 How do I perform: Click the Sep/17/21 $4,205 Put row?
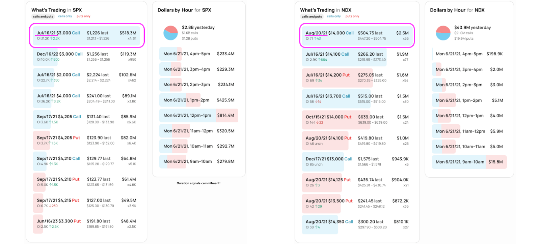pyautogui.click(x=86, y=140)
